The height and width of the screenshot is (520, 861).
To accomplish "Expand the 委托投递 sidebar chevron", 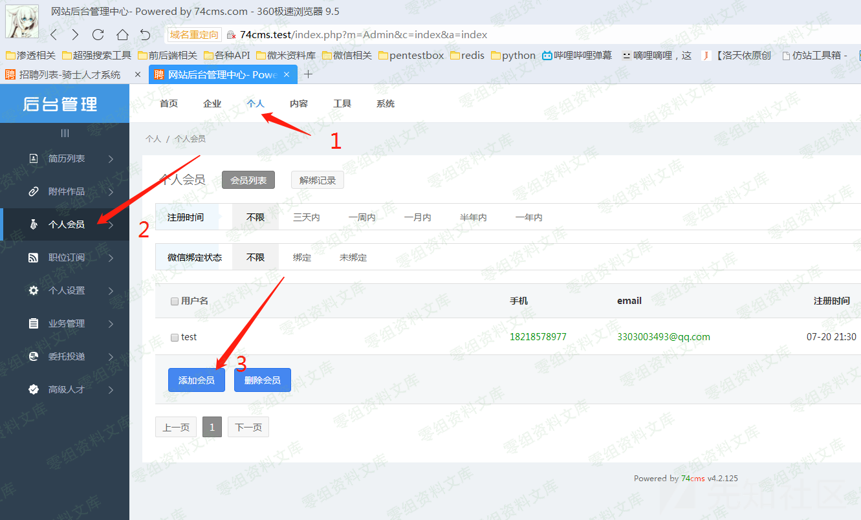I will pyautogui.click(x=111, y=356).
